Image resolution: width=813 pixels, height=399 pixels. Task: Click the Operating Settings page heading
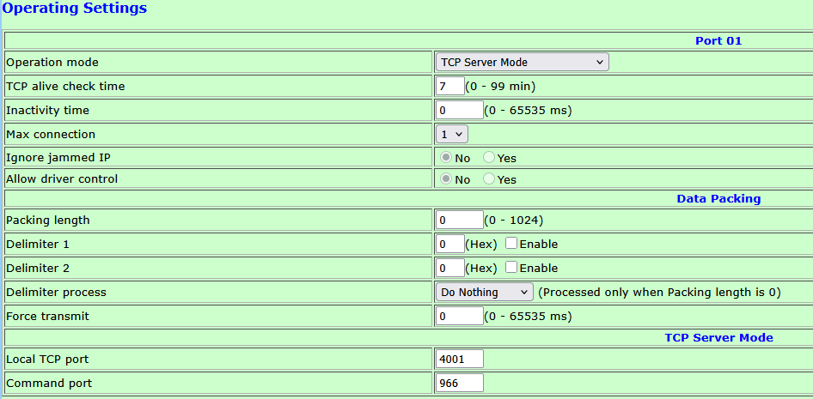coord(75,9)
